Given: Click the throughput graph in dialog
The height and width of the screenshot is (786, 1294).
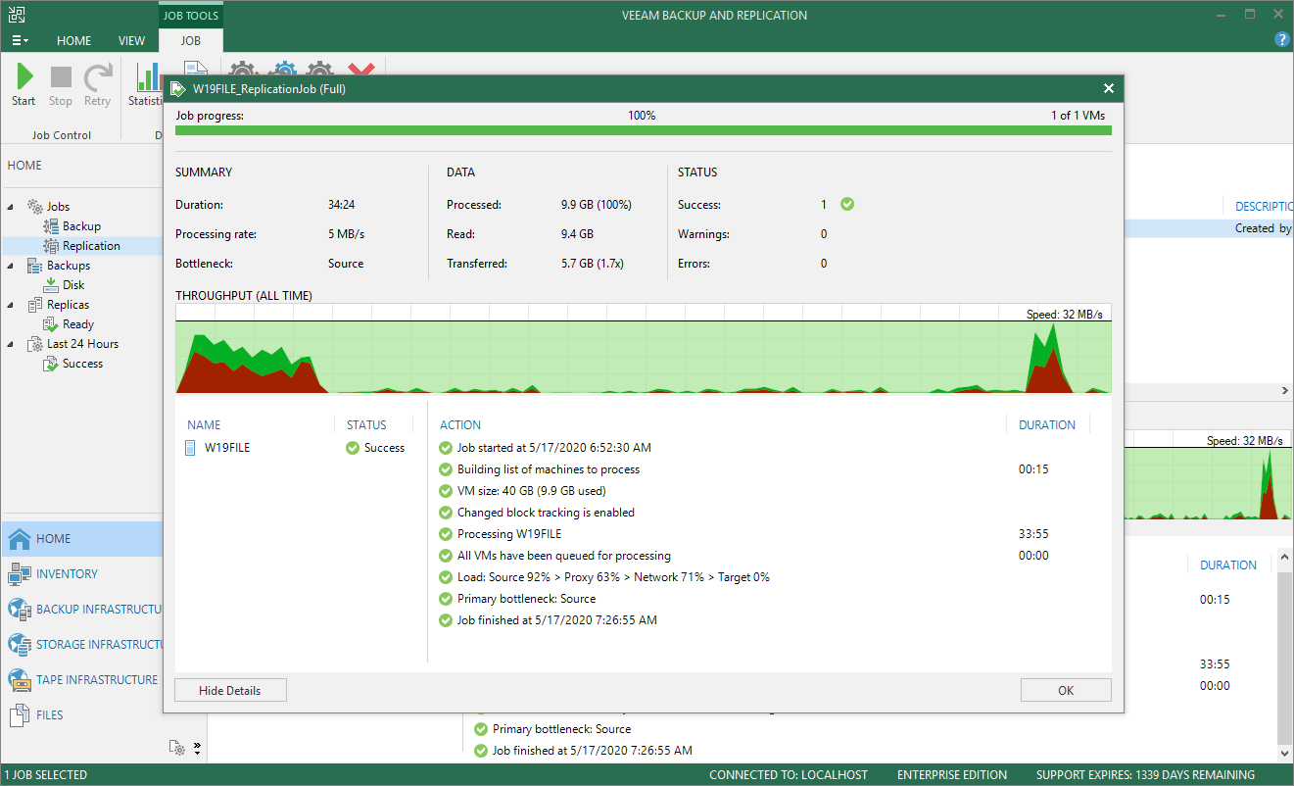Looking at the screenshot, I should coord(644,349).
